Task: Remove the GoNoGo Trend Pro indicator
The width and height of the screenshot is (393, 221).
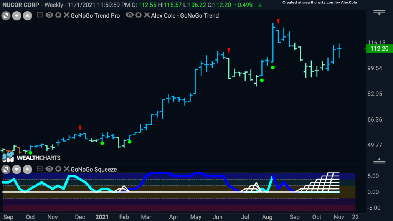Action: 66,15
